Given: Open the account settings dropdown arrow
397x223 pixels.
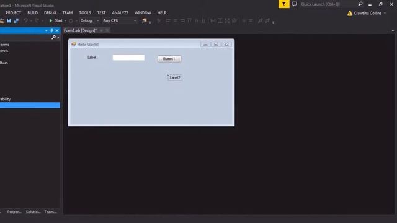Looking at the screenshot, I should tap(385, 13).
